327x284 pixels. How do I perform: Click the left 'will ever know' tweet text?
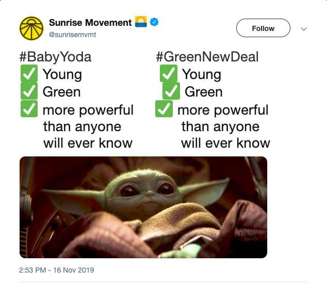coord(88,143)
